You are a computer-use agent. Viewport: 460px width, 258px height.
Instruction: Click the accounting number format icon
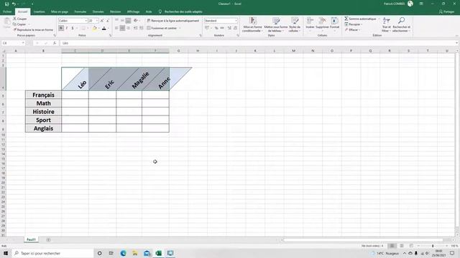point(207,28)
